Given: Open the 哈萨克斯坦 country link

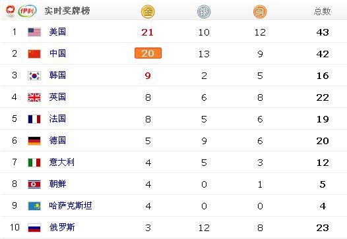Looking at the screenshot, I should click(71, 205).
